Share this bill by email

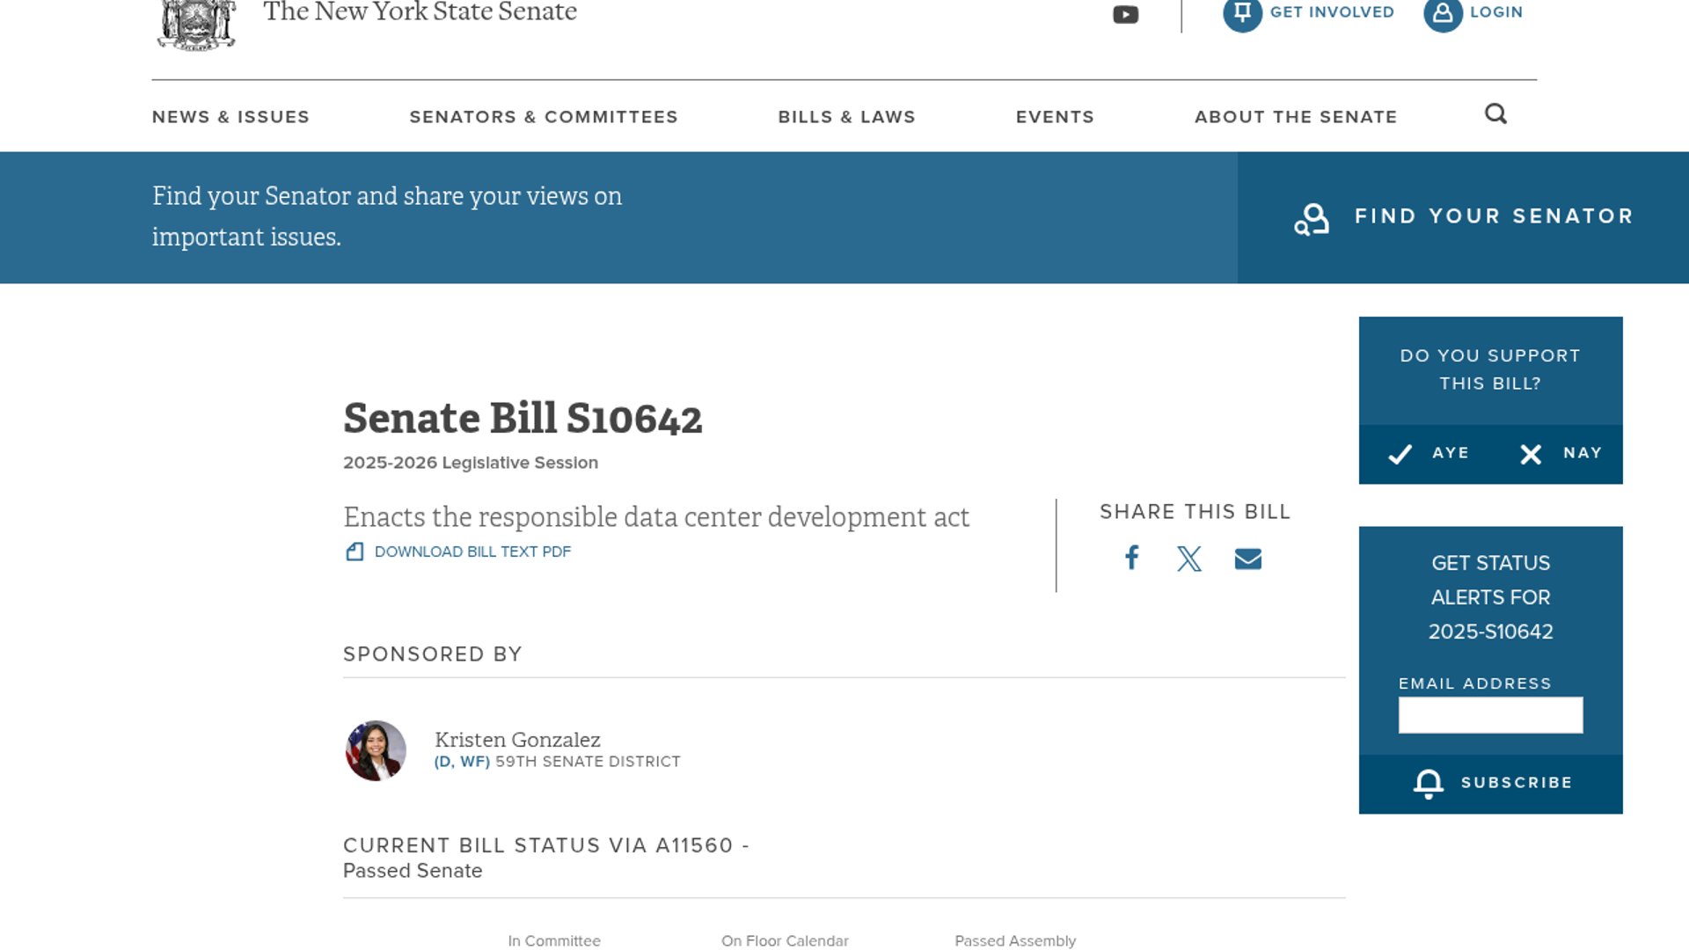[1247, 559]
